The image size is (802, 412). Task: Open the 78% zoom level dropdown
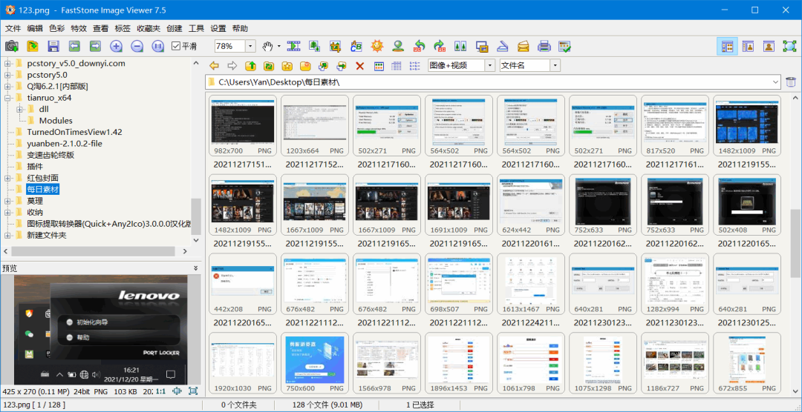pyautogui.click(x=250, y=47)
